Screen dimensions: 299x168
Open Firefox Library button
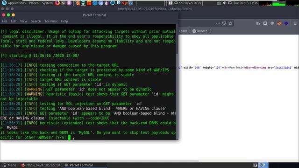pyautogui.click(x=258, y=23)
